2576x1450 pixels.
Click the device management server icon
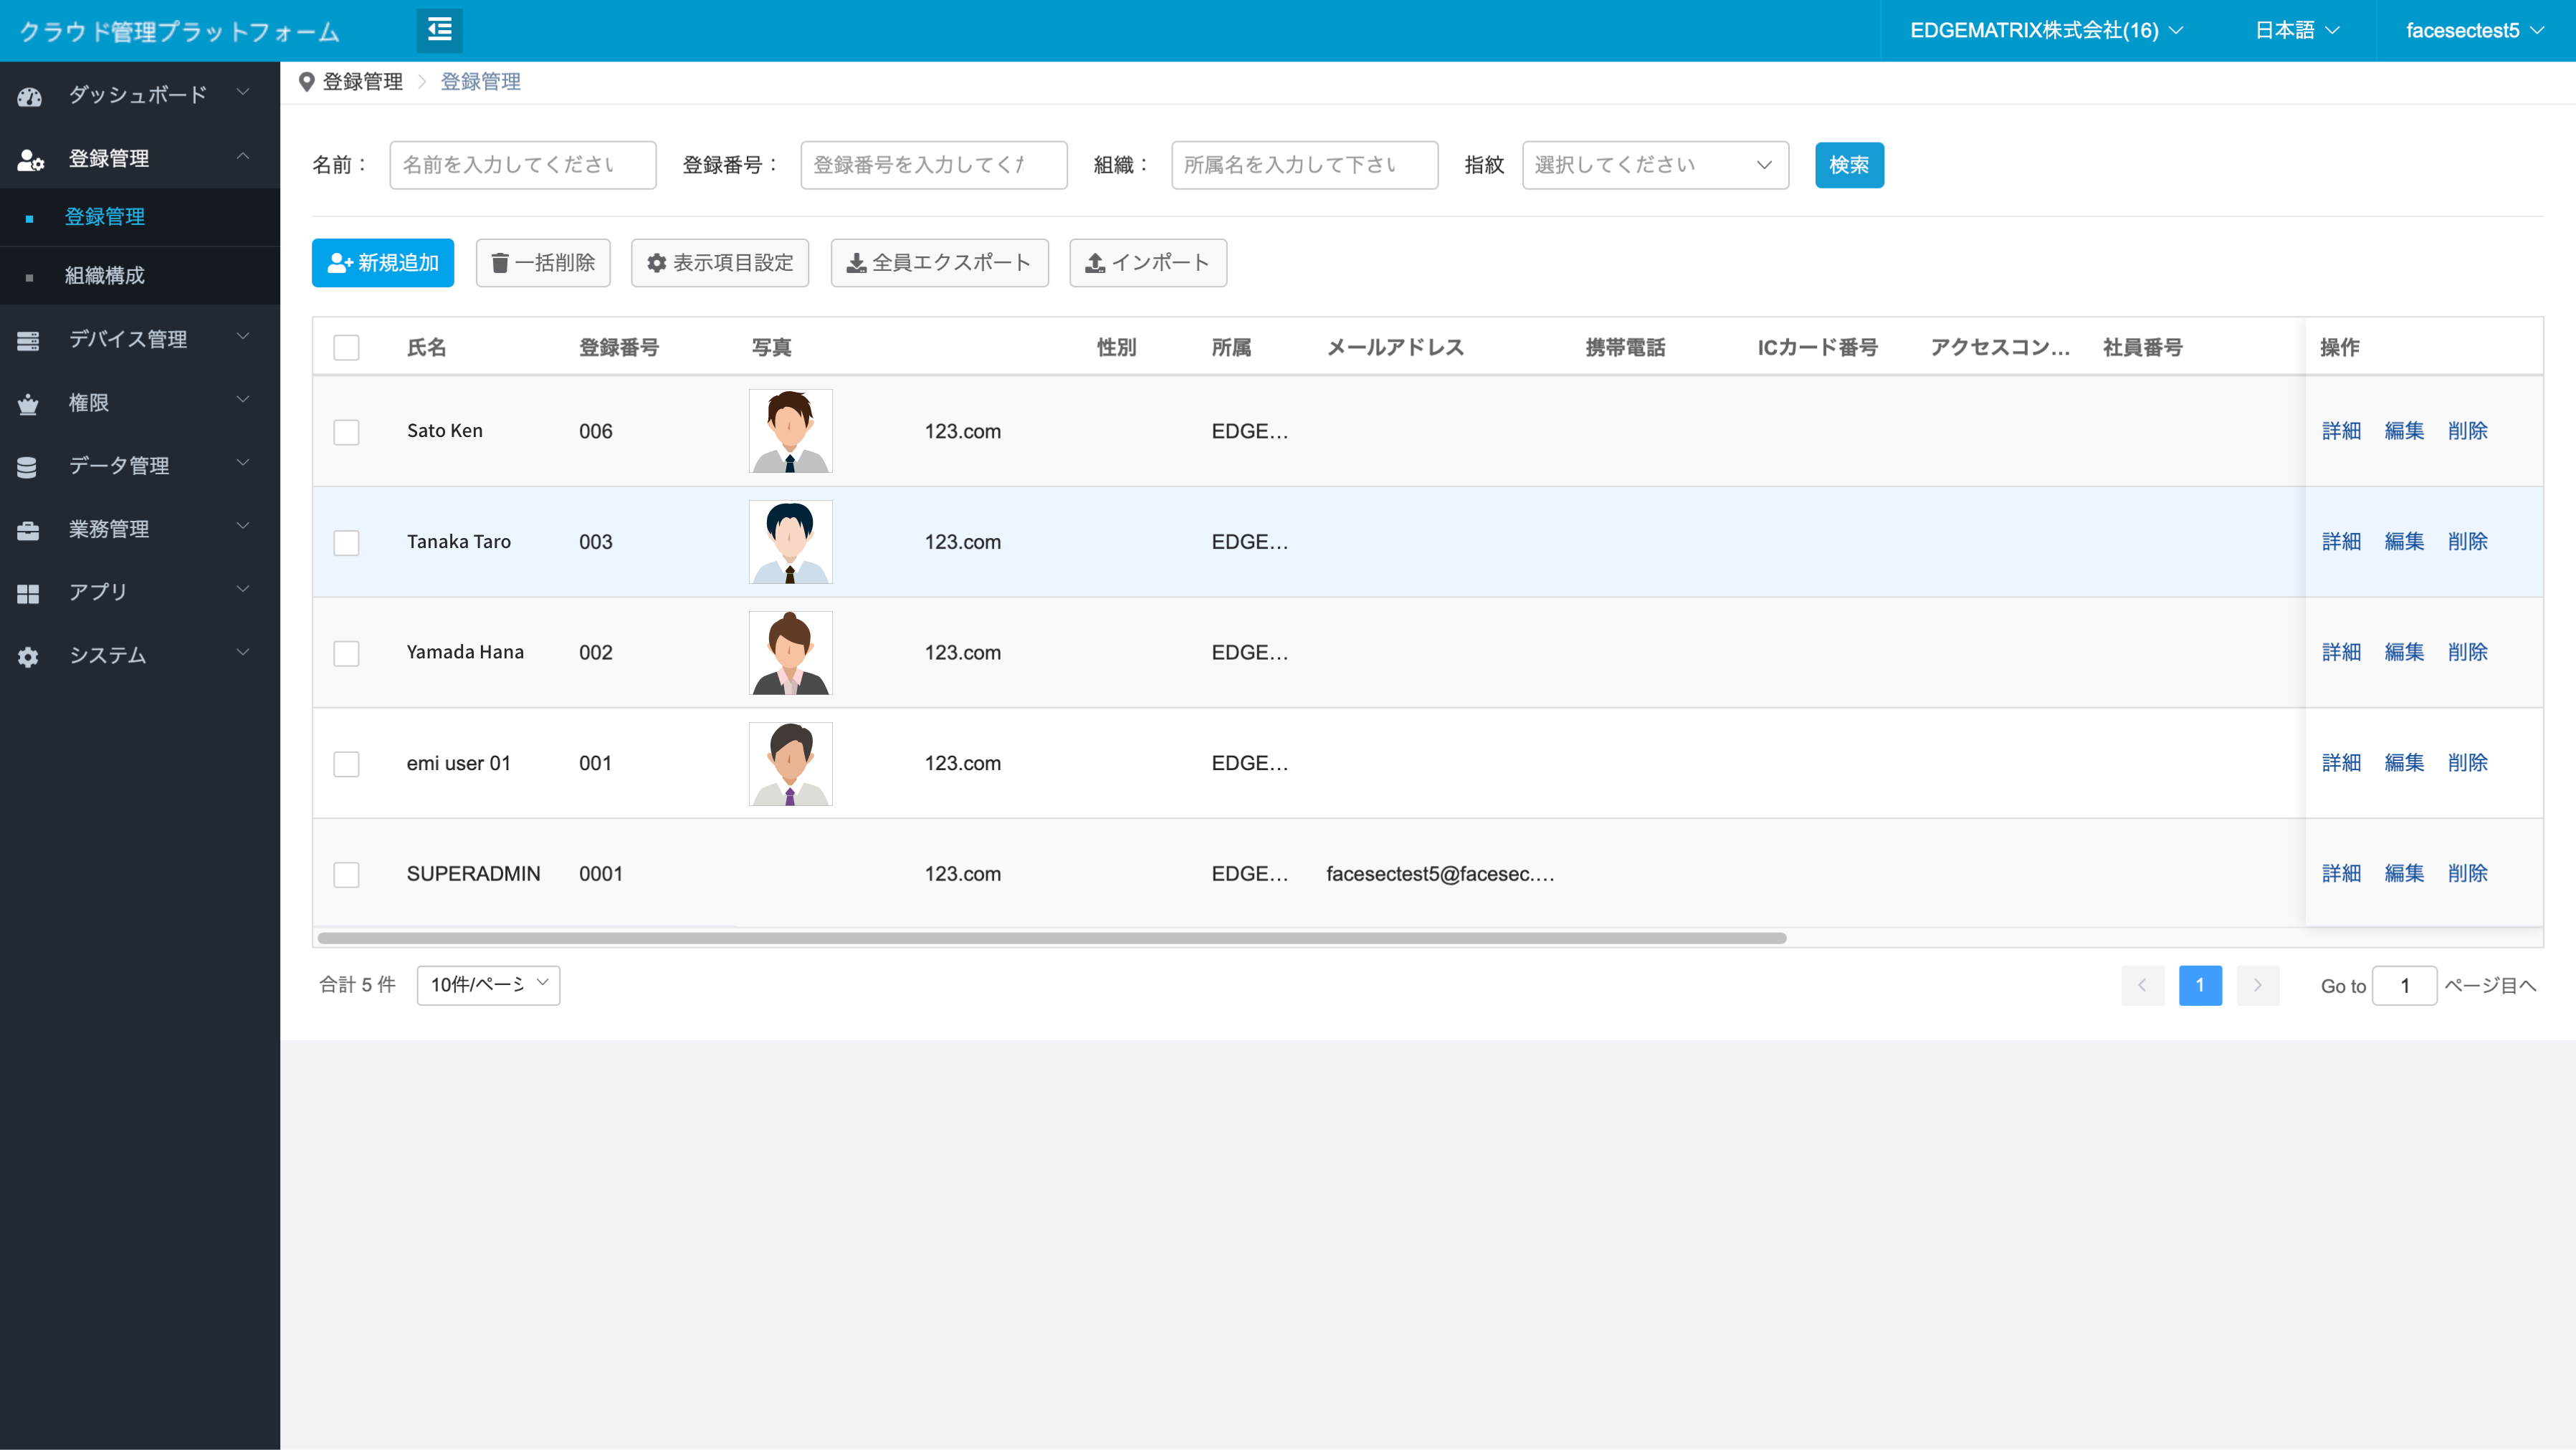coord(28,341)
